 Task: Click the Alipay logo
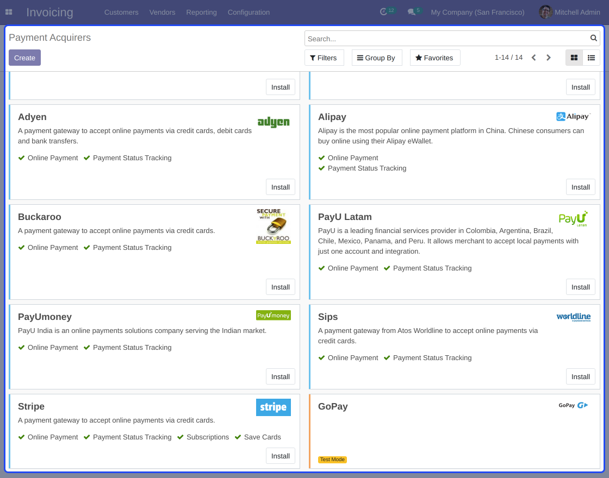coord(573,116)
